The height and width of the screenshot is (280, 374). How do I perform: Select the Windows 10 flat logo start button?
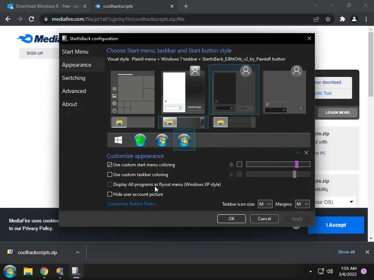(118, 140)
